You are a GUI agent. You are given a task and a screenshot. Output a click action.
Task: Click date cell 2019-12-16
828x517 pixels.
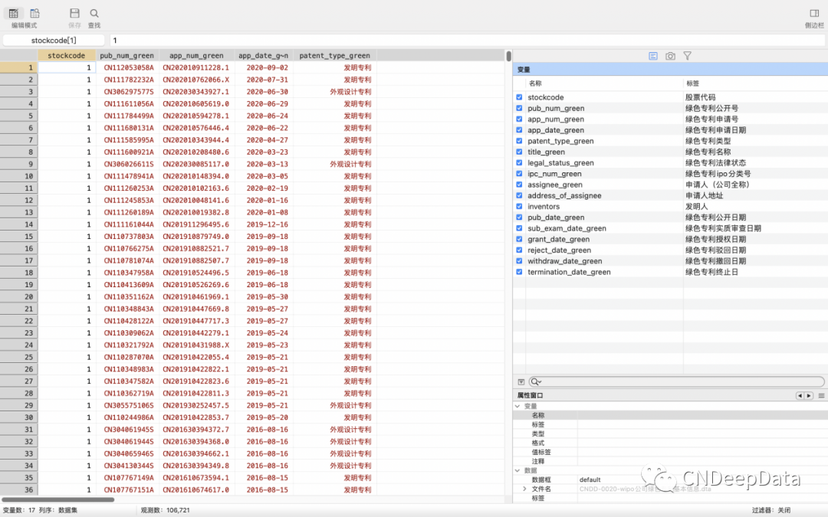264,224
